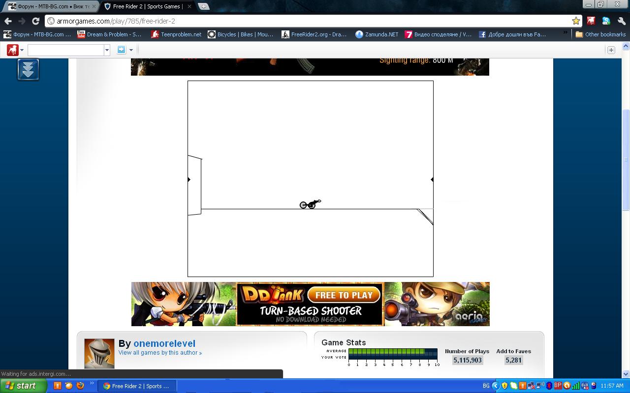Open the Zynga toolbar dog icon
630x393 pixels.
coord(12,50)
